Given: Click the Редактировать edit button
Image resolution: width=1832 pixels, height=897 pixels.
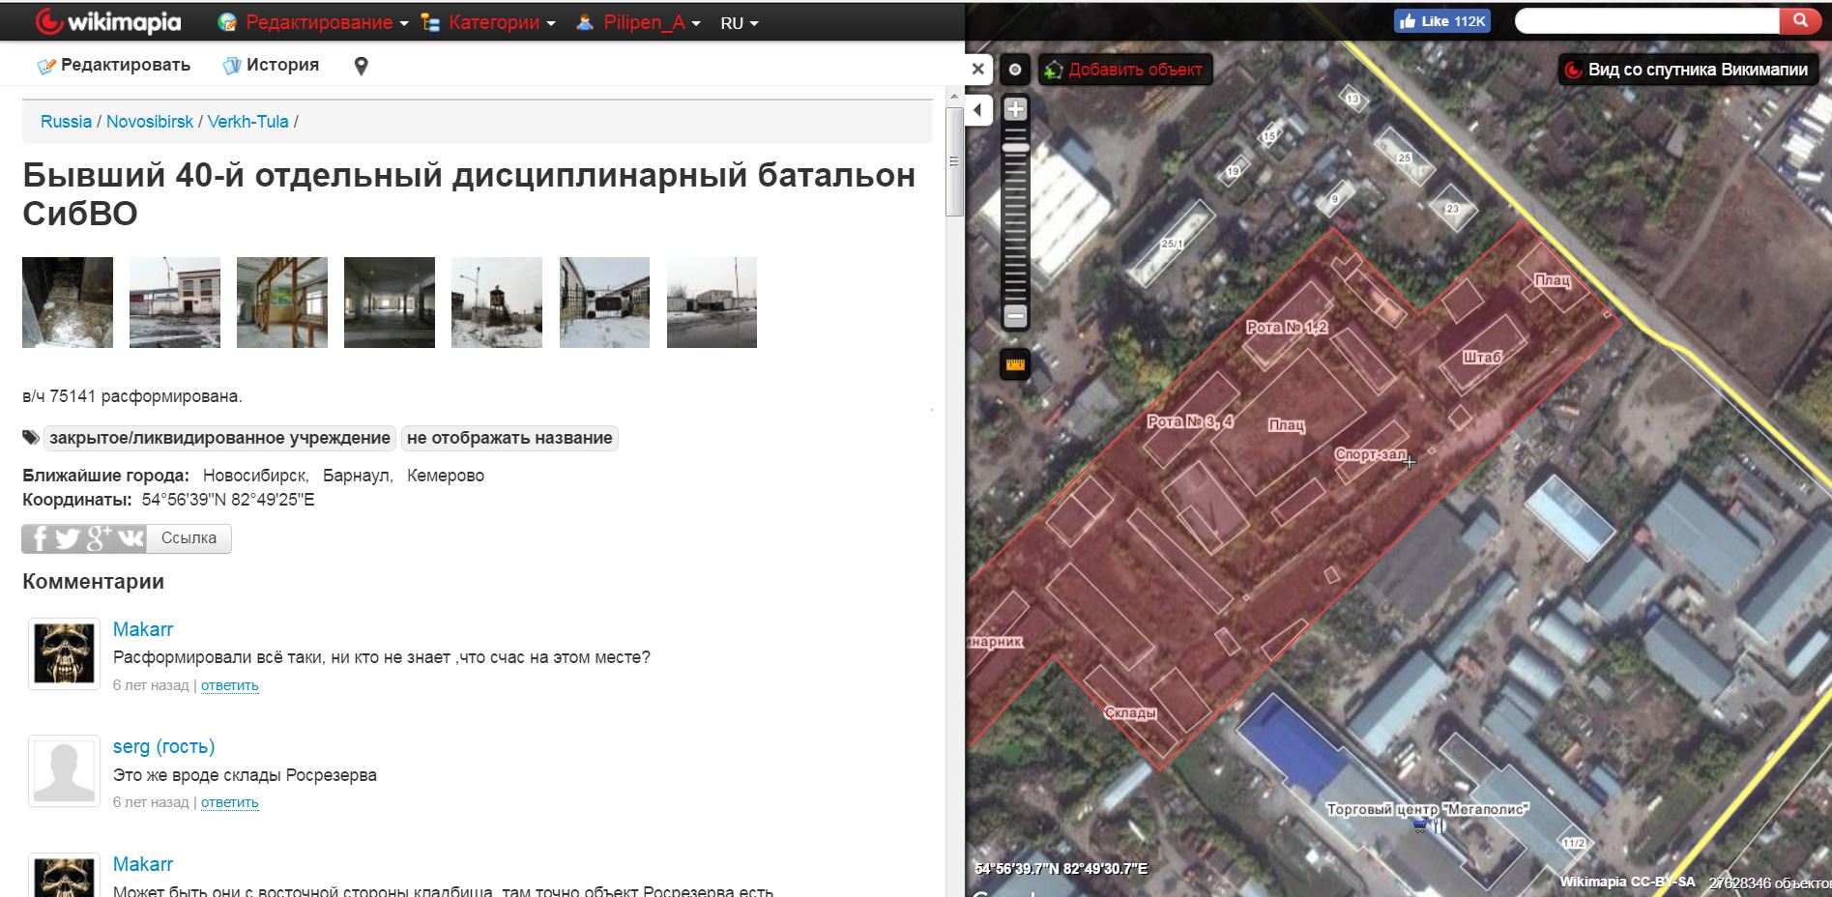Looking at the screenshot, I should point(114,66).
